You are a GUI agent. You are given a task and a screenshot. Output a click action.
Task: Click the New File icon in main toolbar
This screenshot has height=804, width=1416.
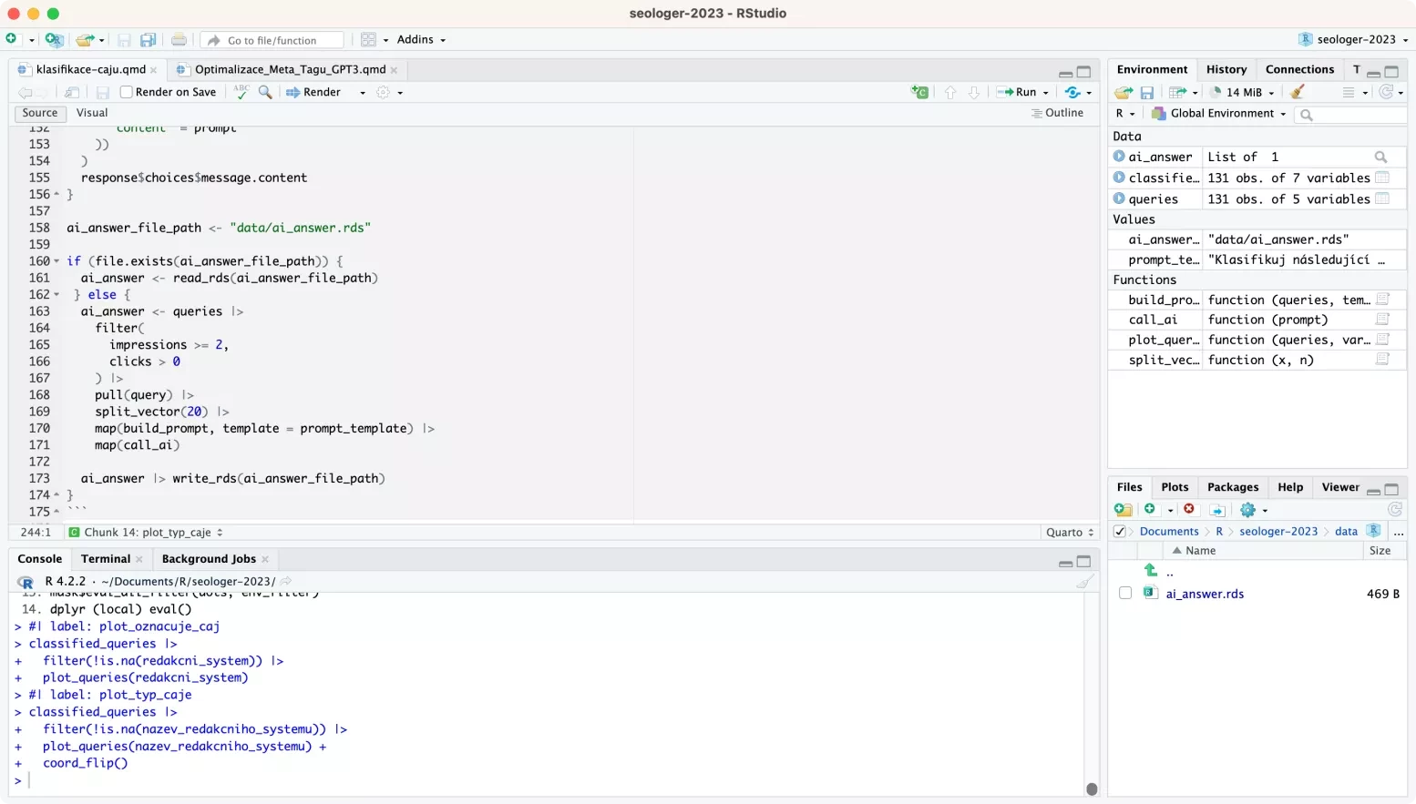tap(11, 39)
